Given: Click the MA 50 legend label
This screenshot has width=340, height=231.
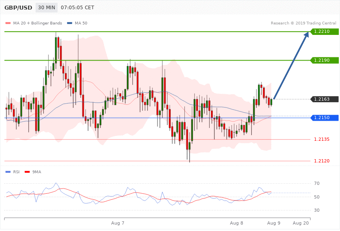Looking at the screenshot, I should coord(81,23).
